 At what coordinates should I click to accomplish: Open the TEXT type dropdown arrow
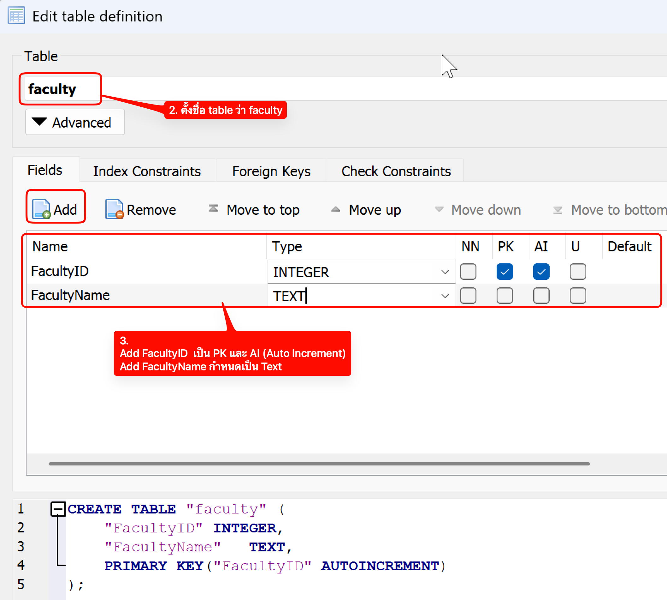click(445, 296)
